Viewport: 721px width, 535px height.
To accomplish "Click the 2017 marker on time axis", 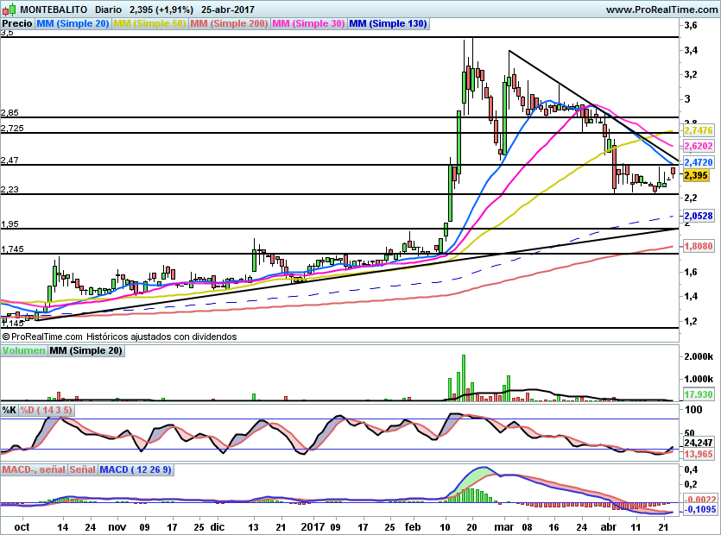I will 312,526.
